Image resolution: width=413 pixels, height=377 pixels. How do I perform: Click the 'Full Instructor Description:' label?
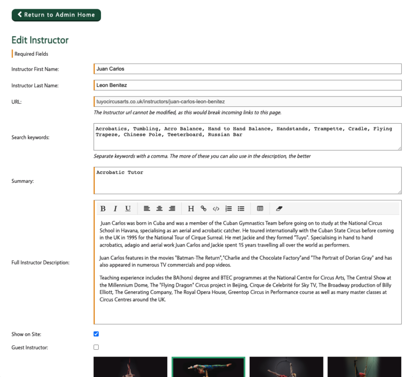tap(40, 262)
